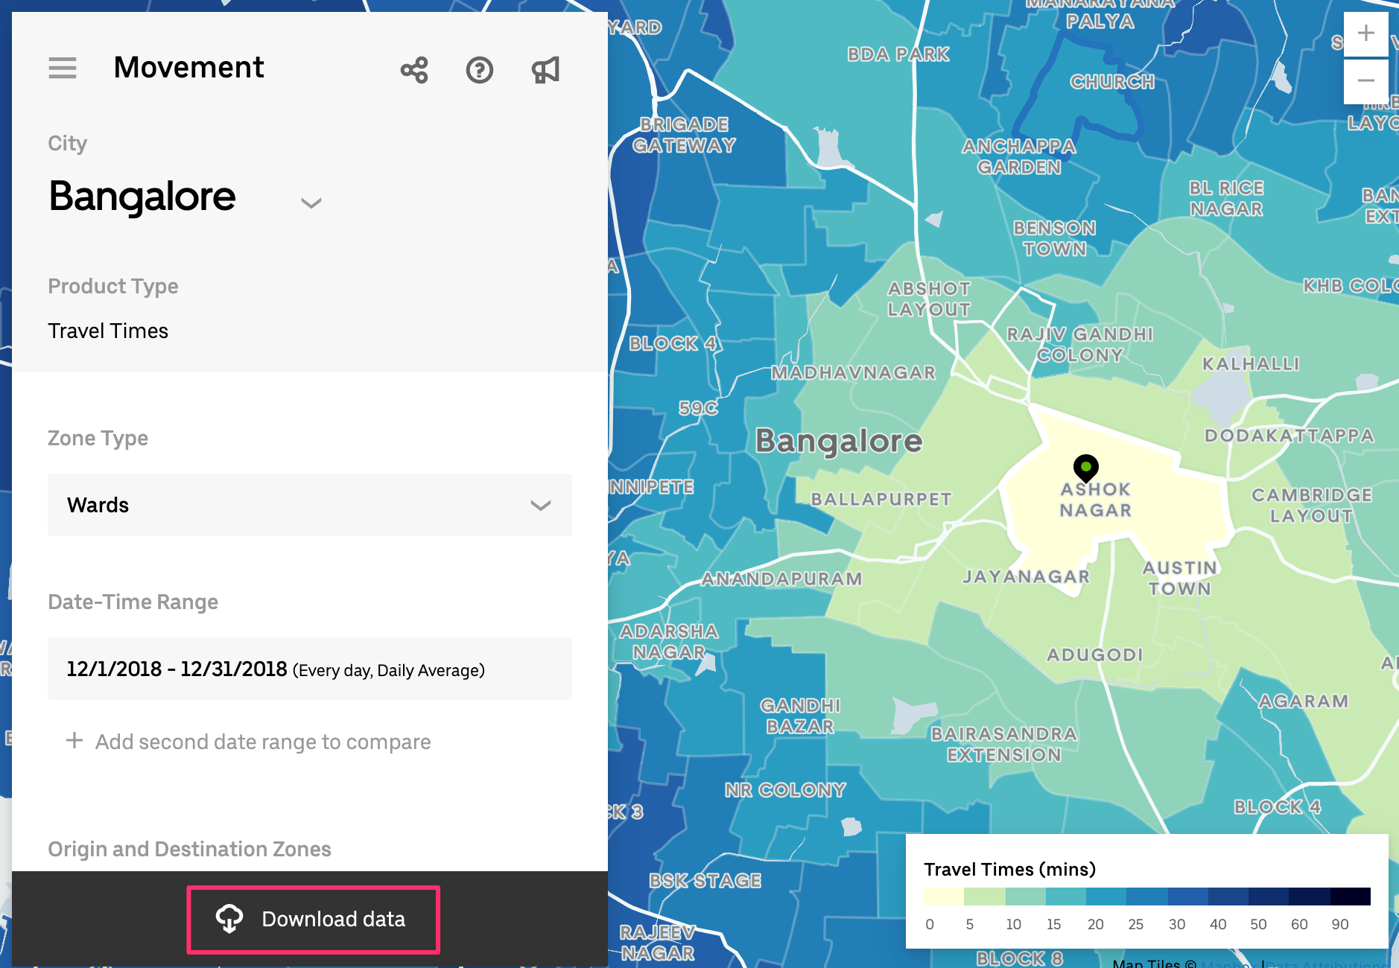
Task: Open the Wards zone type dropdown
Action: point(310,505)
